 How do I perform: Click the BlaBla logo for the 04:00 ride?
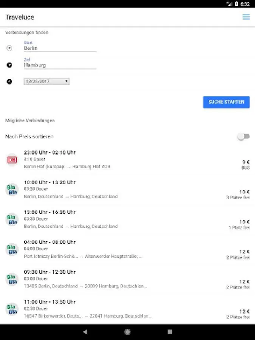(x=12, y=249)
